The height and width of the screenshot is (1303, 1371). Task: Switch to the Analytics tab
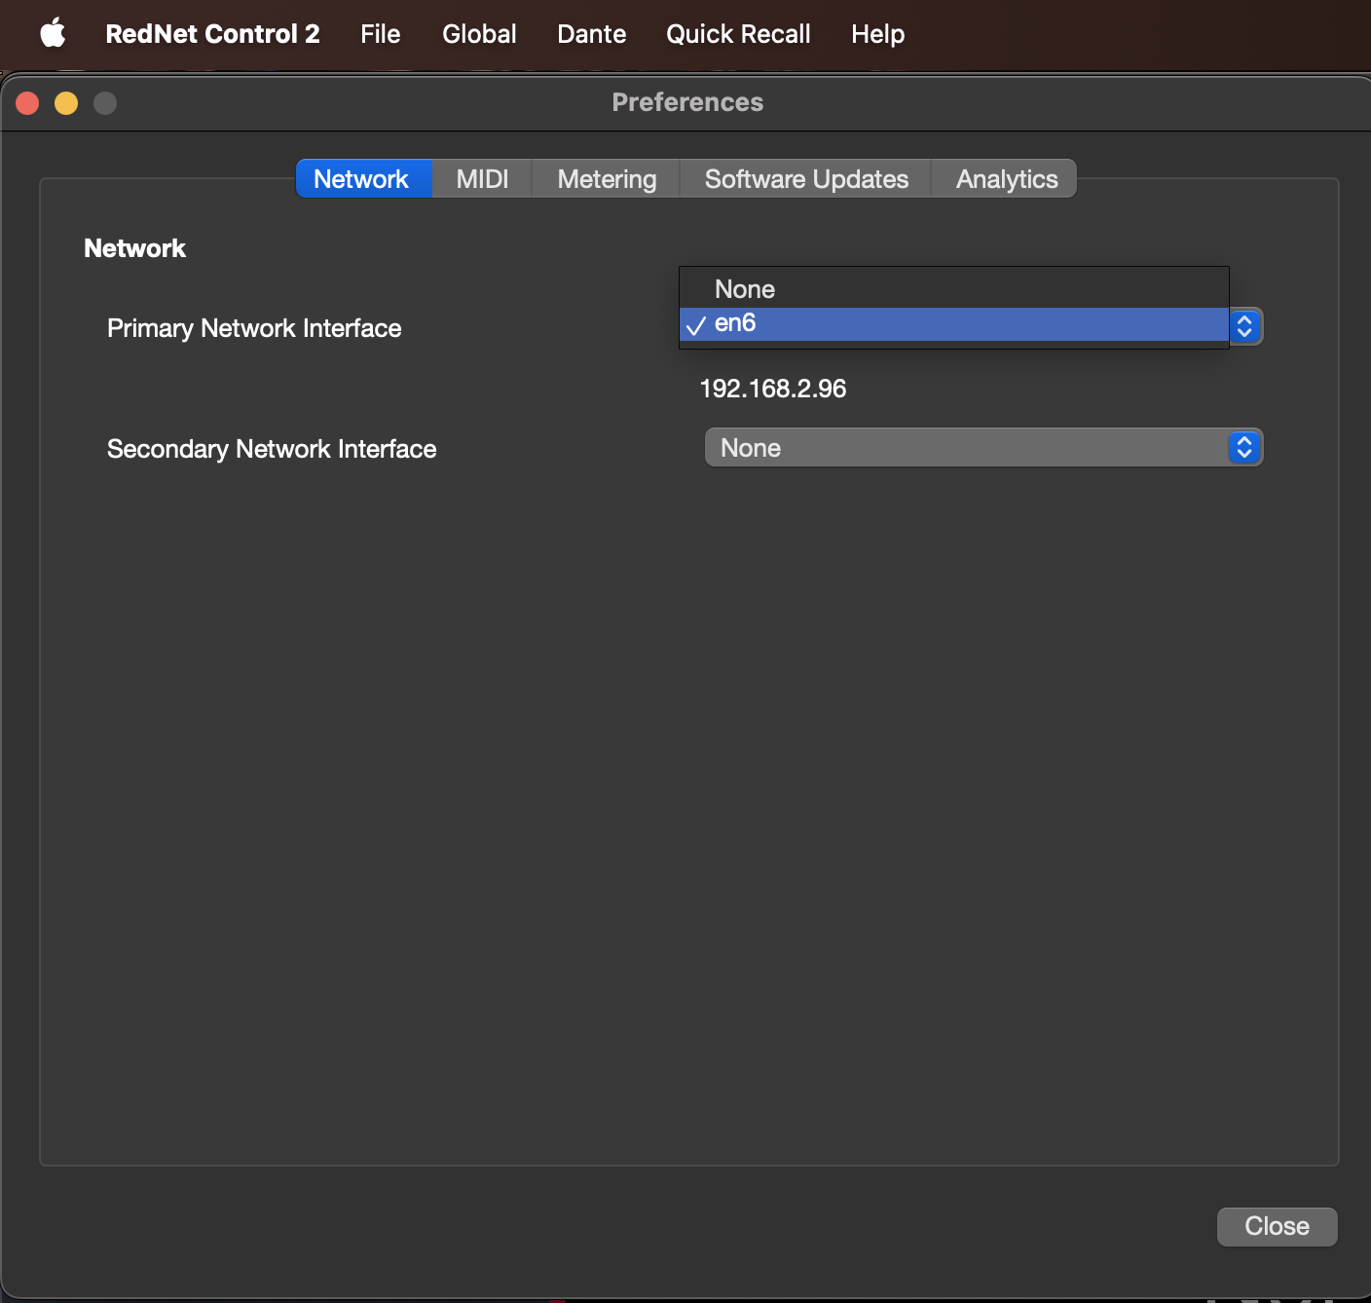click(1005, 179)
